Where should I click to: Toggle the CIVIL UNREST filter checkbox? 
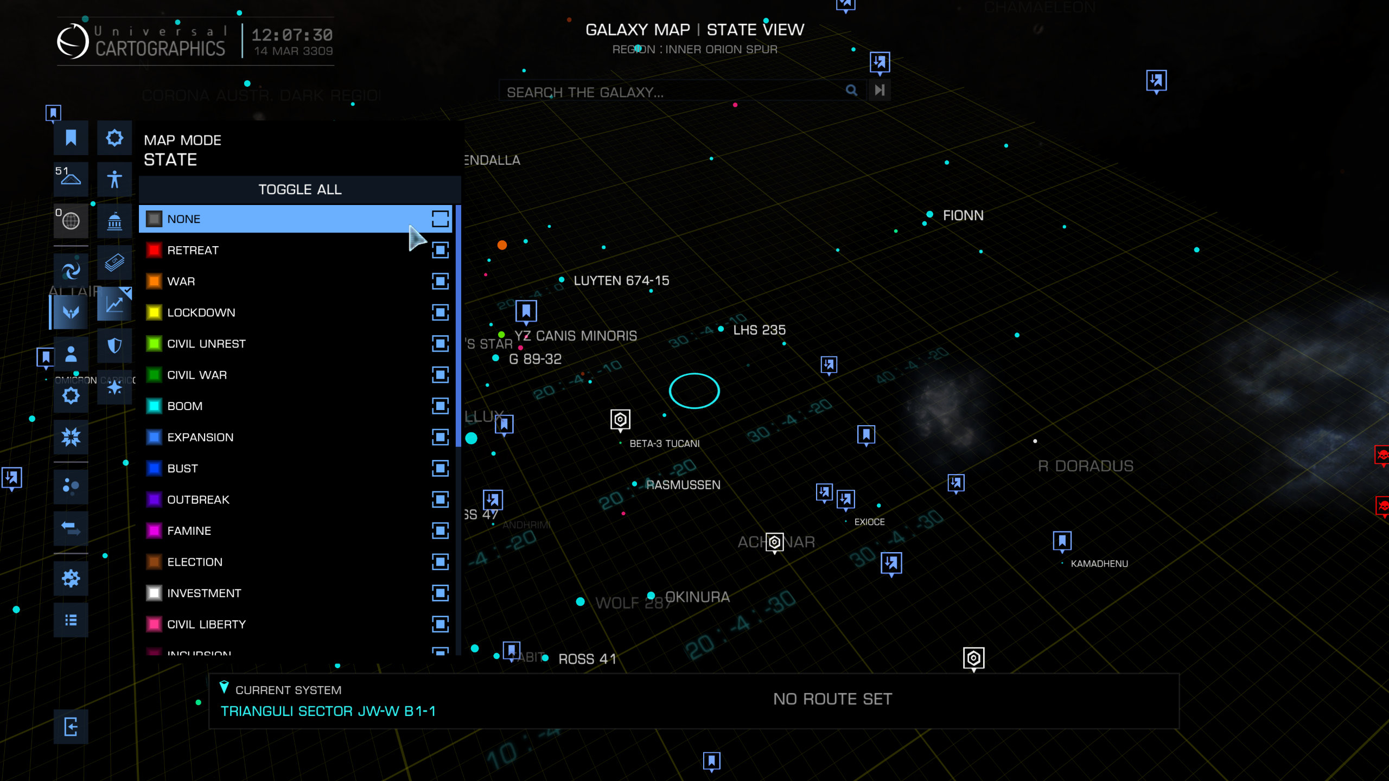coord(440,343)
